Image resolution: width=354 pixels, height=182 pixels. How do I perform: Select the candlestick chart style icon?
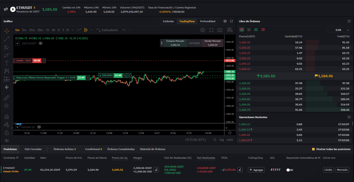click(x=86, y=30)
